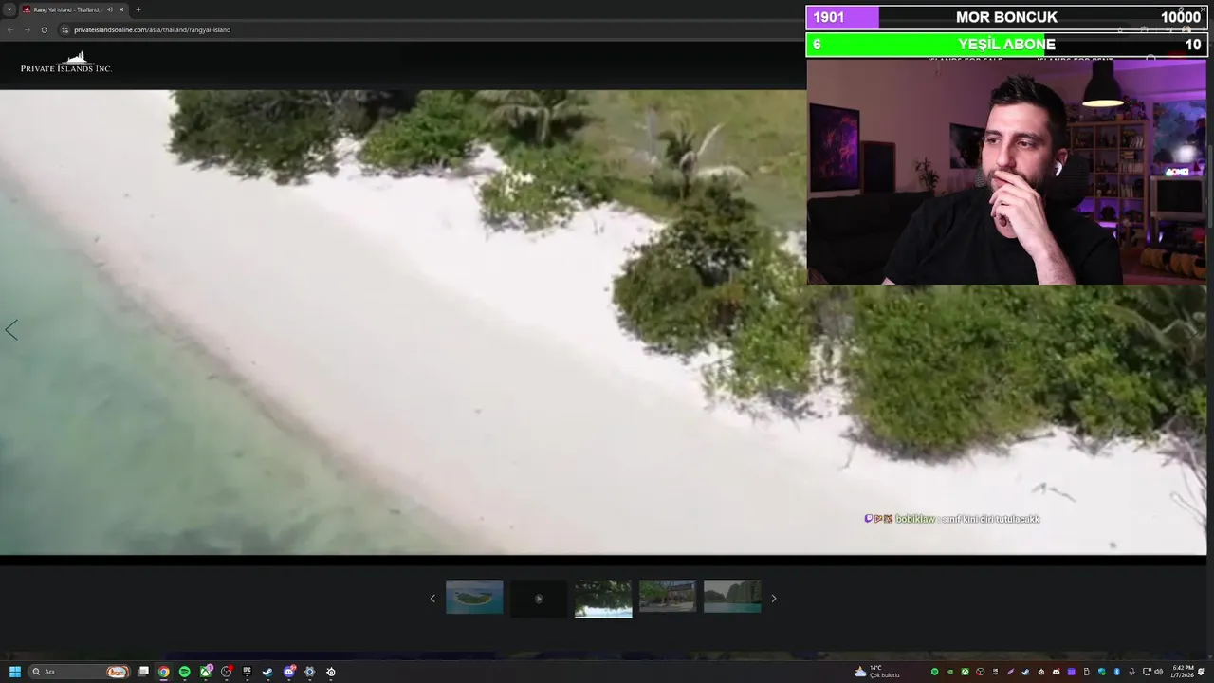The image size is (1214, 683).
Task: Select the resort building thumbnail
Action: click(x=668, y=598)
